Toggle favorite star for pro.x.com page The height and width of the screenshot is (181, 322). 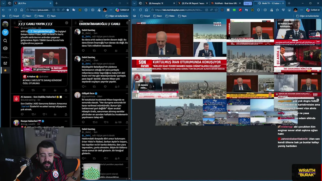pyautogui.click(x=68, y=10)
